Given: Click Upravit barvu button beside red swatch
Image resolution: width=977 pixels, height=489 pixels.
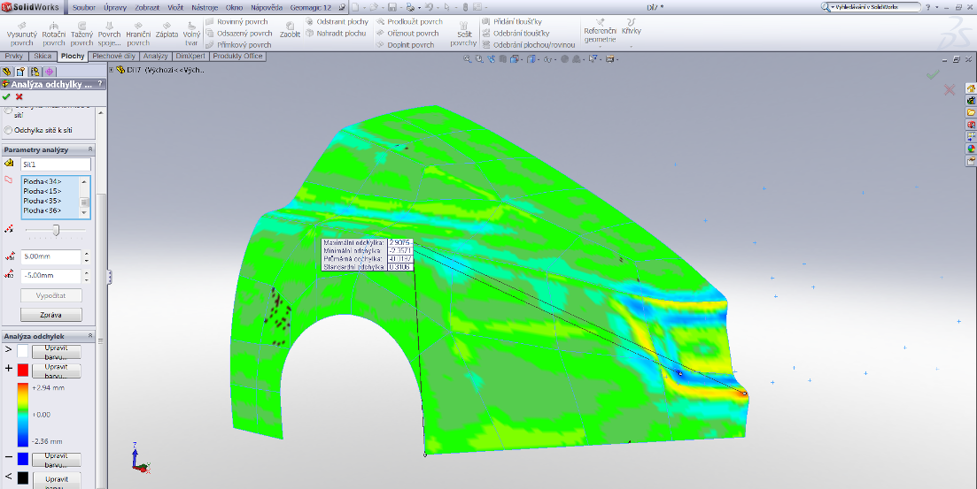Looking at the screenshot, I should [x=56, y=370].
